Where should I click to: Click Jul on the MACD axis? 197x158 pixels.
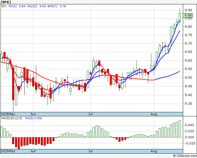(90, 151)
